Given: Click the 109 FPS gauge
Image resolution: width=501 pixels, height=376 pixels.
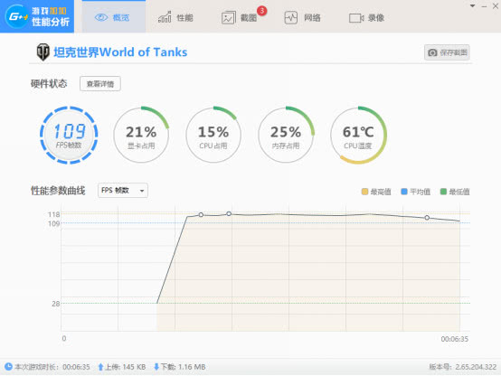Looking at the screenshot, I should point(69,135).
